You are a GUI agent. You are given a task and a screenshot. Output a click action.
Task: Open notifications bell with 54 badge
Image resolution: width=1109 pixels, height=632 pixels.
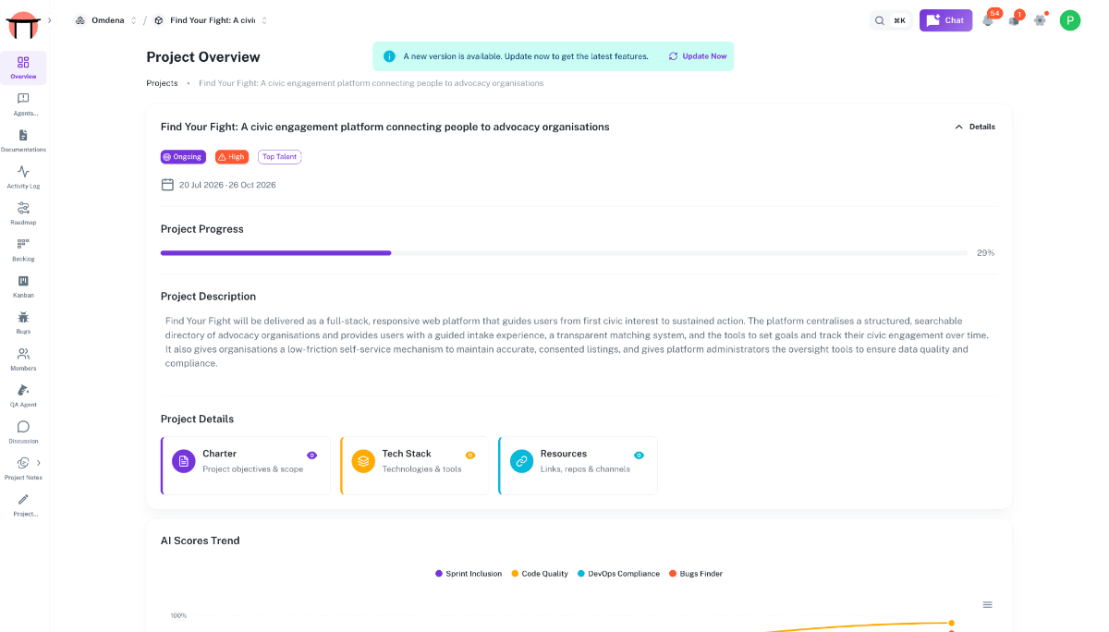coord(989,19)
